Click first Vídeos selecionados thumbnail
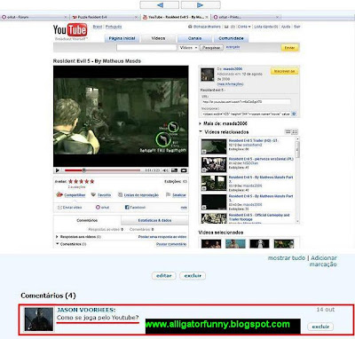The width and height of the screenshot is (355, 339). pos(211,243)
